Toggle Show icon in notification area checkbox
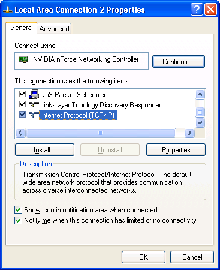Screen dimensions: 220x270 (x=18, y=210)
